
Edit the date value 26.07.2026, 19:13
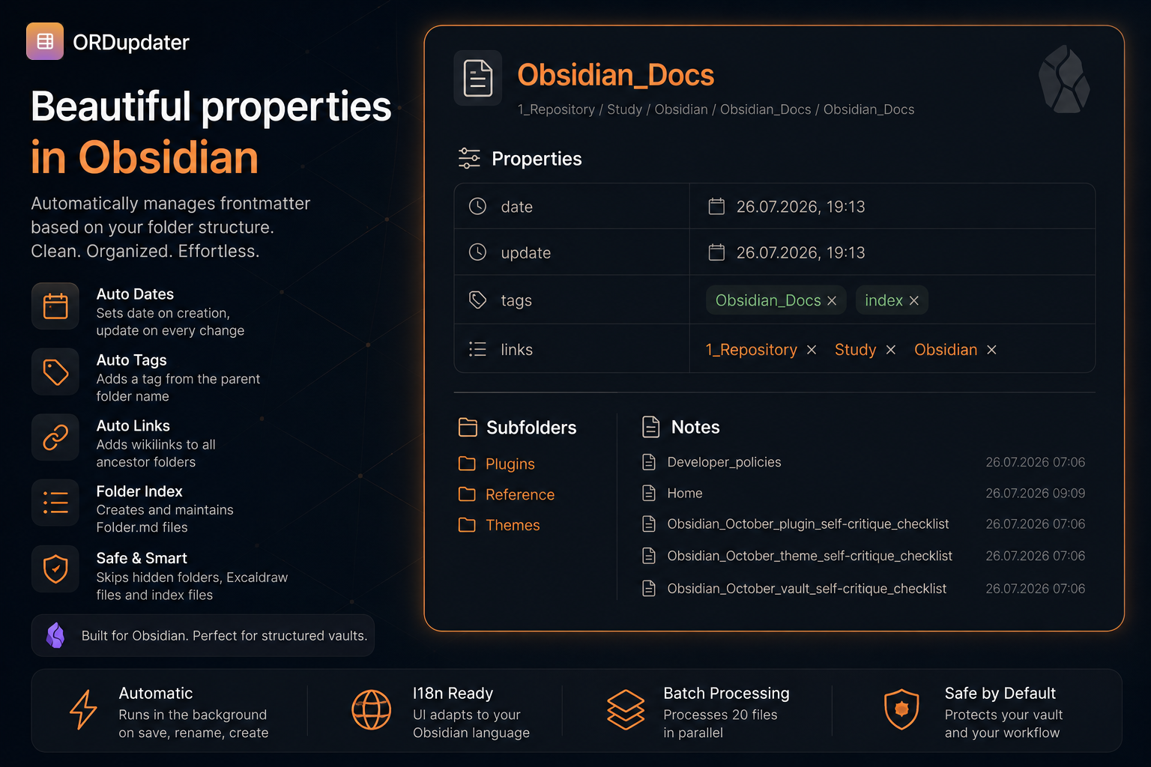800,207
